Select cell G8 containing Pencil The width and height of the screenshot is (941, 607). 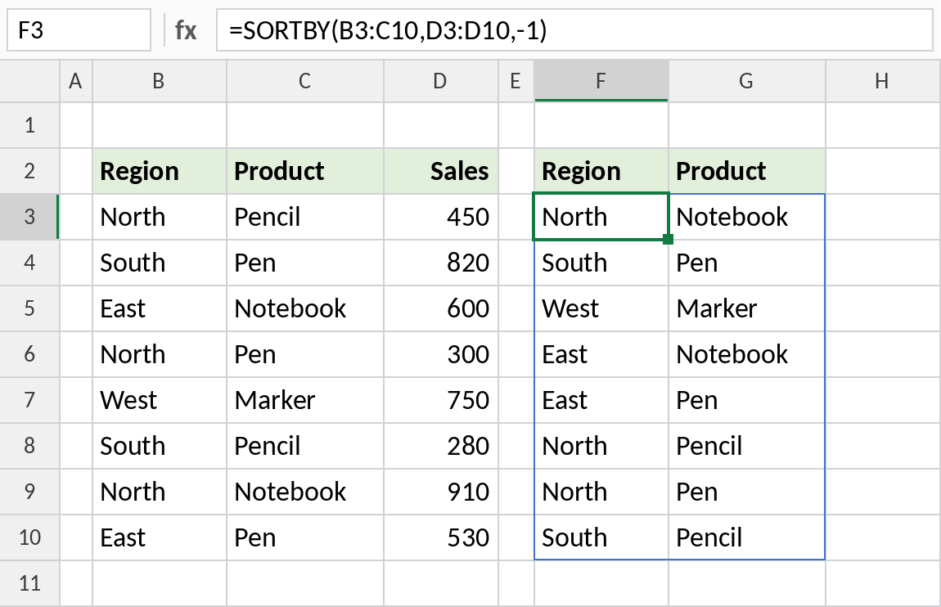747,446
